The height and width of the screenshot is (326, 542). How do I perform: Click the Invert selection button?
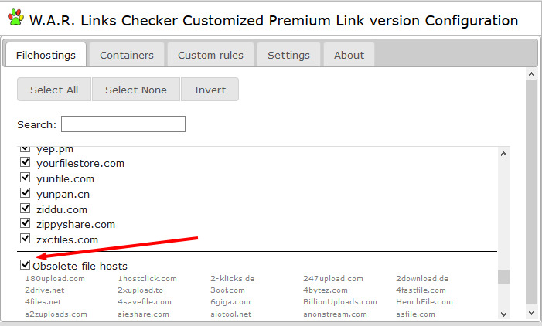click(x=210, y=90)
